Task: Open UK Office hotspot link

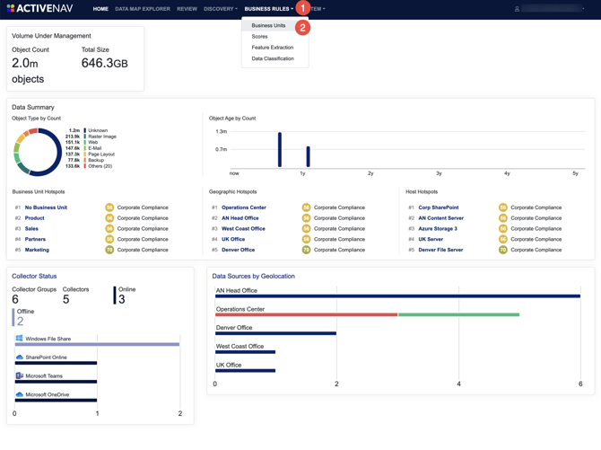Action: pyautogui.click(x=233, y=239)
